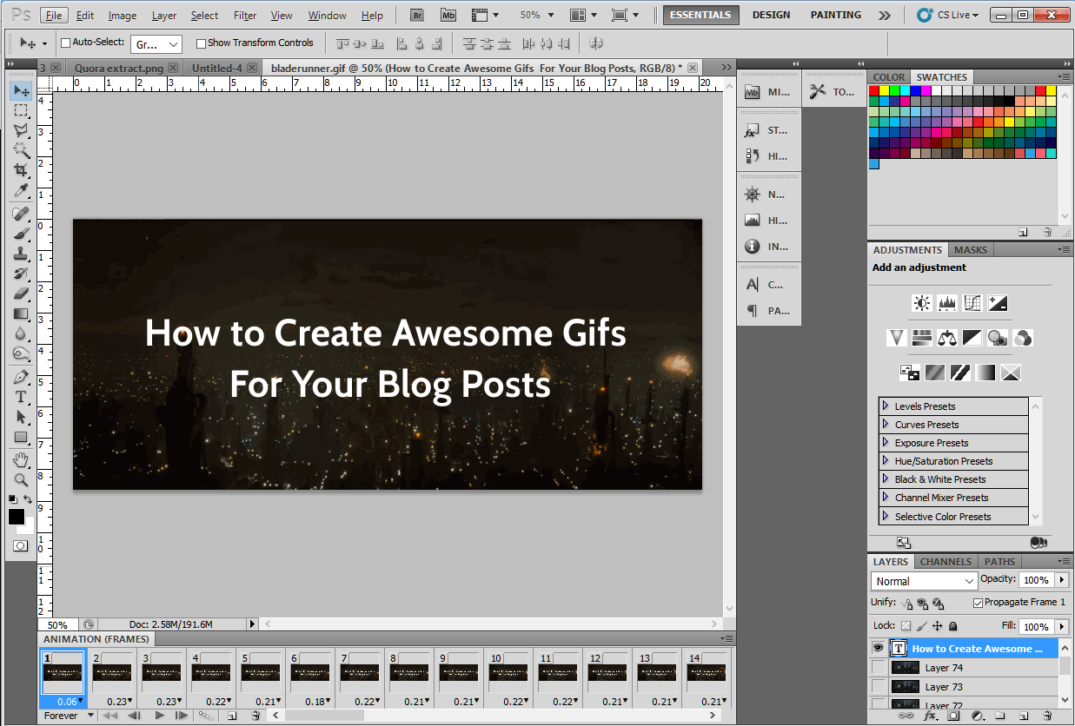Launch Adobe Bridge from top bar
Viewport: 1075px width, 726px height.
[417, 15]
